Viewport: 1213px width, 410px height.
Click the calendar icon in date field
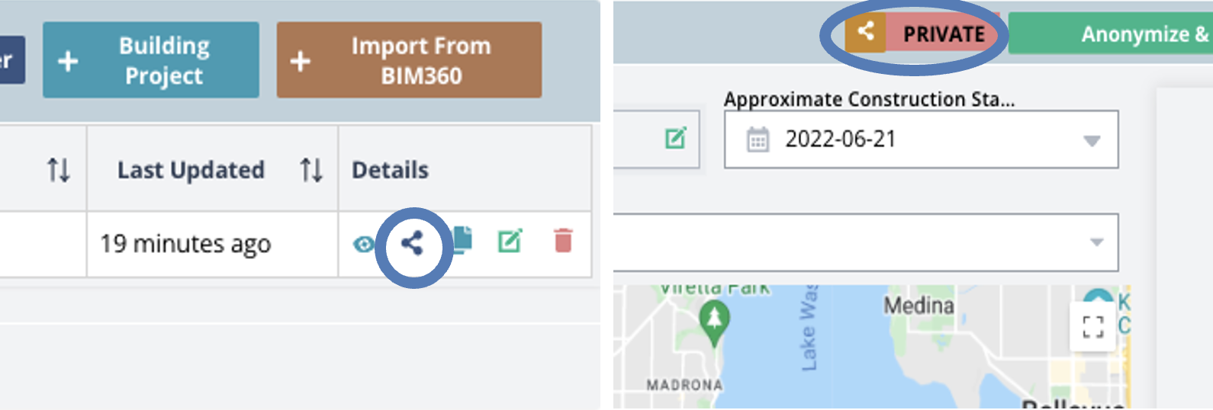pyautogui.click(x=758, y=140)
